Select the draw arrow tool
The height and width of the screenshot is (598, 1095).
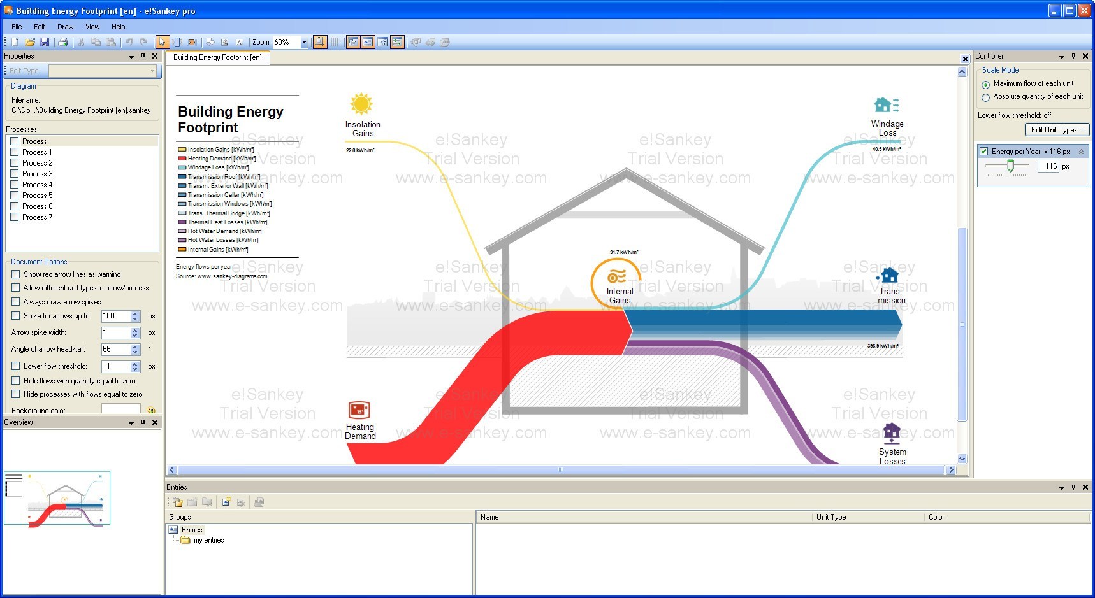(x=192, y=42)
